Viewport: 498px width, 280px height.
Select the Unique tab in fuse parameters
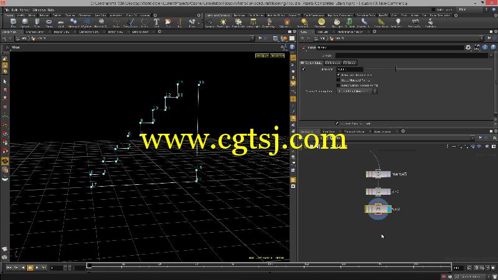pos(333,63)
